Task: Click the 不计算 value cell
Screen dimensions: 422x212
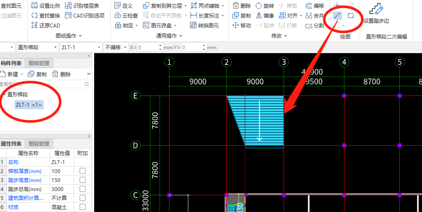Action: point(62,198)
